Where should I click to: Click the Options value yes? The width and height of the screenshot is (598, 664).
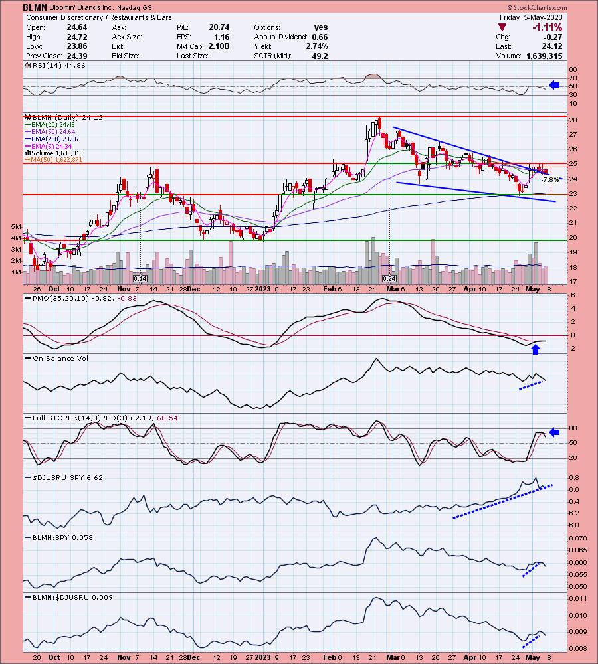coord(321,27)
